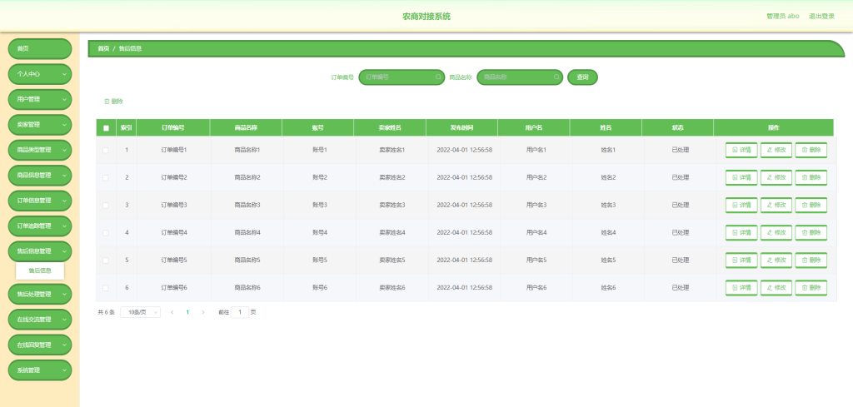This screenshot has width=853, height=407.
Task: Open 修改 for row 订单编号1
Action: [776, 150]
